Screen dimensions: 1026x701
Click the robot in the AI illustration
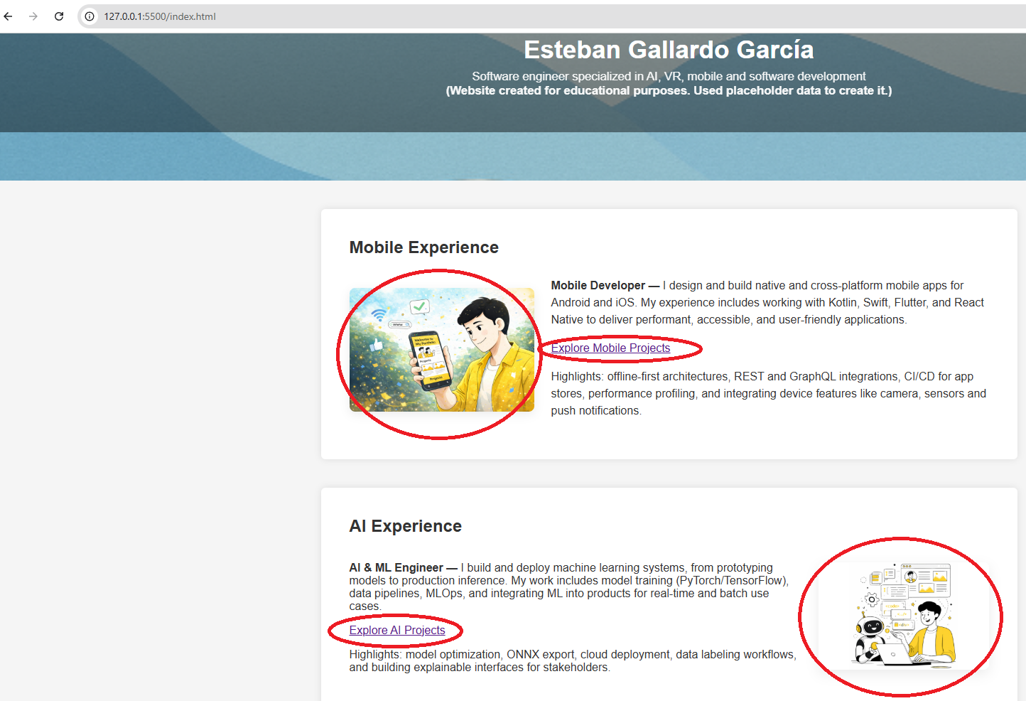click(x=871, y=635)
